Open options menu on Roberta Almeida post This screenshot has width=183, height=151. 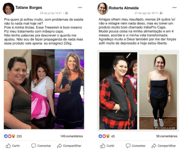(x=174, y=8)
